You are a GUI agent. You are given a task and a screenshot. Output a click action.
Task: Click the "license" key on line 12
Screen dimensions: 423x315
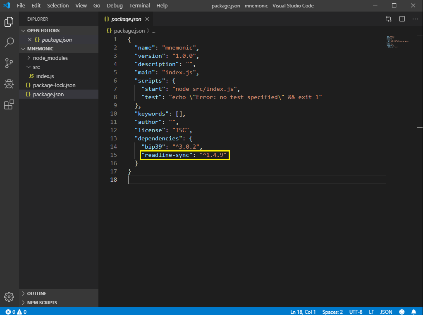[150, 130]
